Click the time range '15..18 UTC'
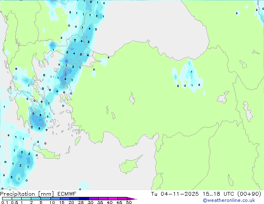This screenshot has height=204, width=264. pyautogui.click(x=218, y=194)
